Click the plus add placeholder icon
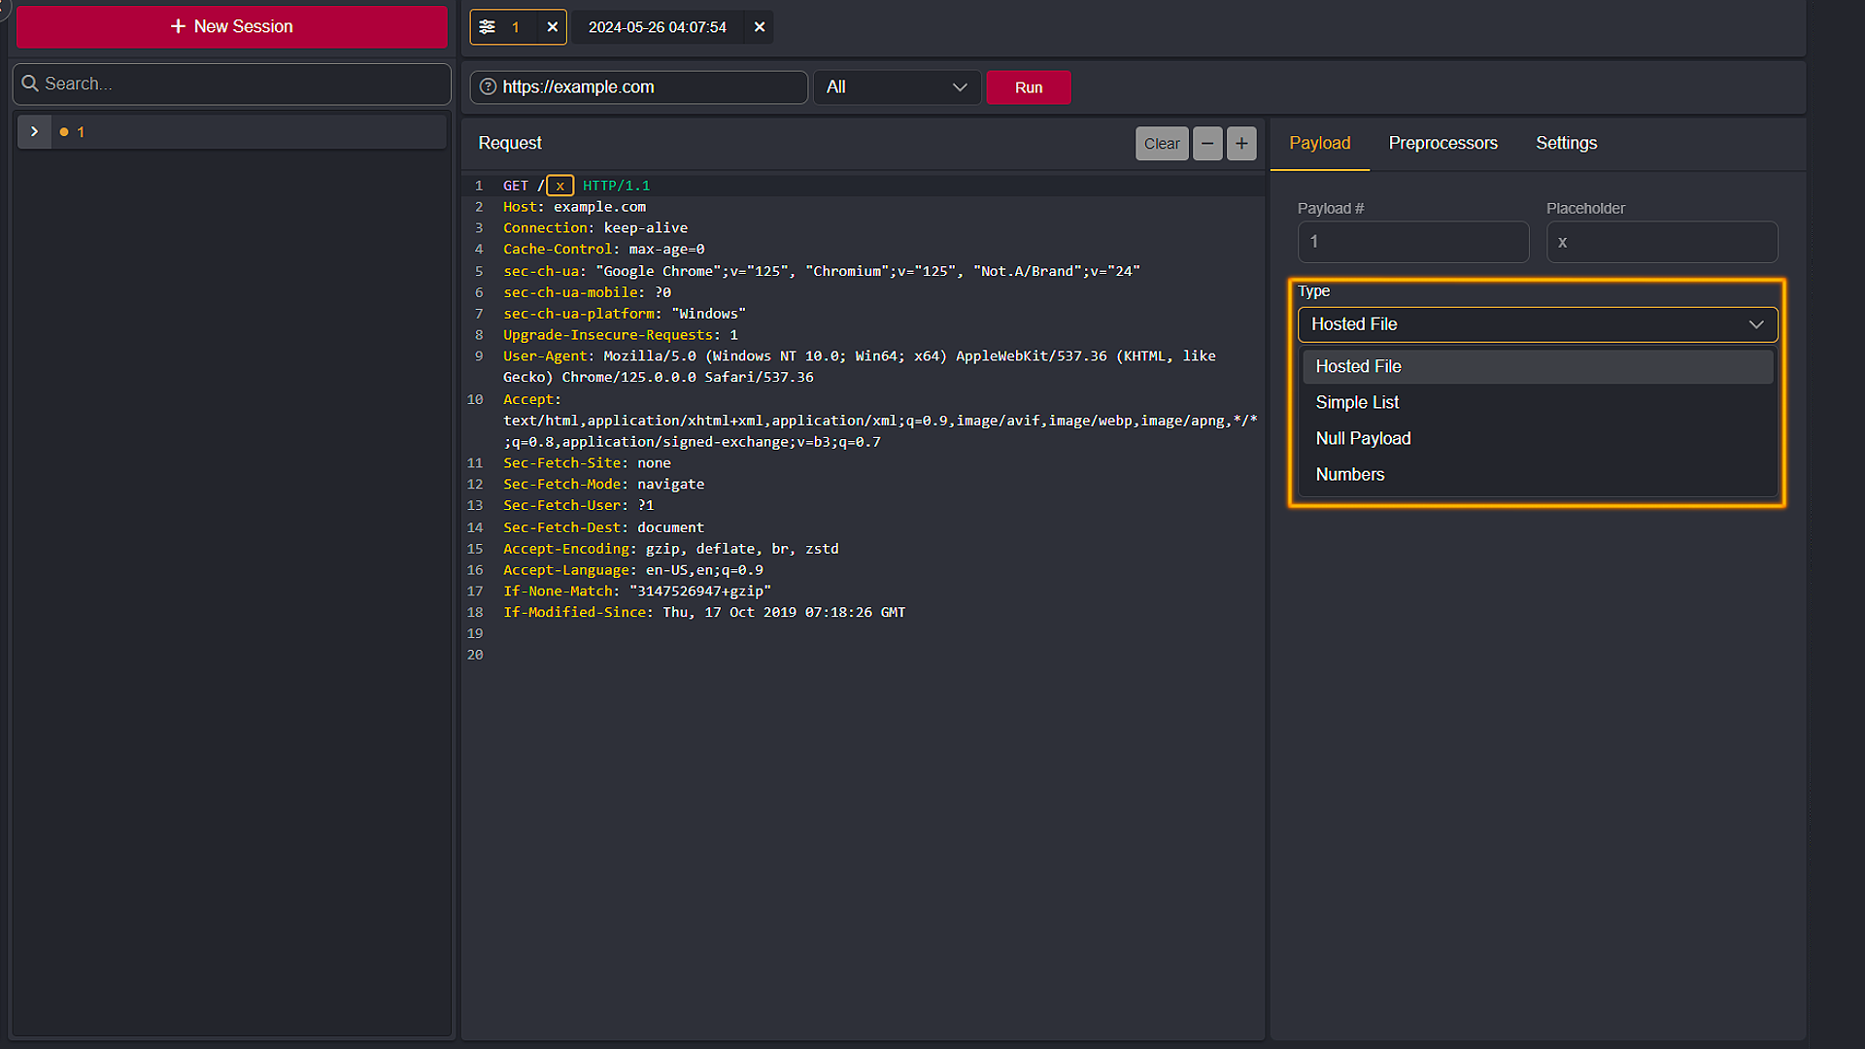1865x1049 pixels. [1241, 144]
